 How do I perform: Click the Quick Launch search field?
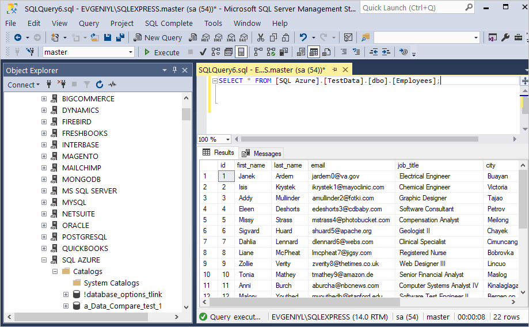pyautogui.click(x=417, y=7)
